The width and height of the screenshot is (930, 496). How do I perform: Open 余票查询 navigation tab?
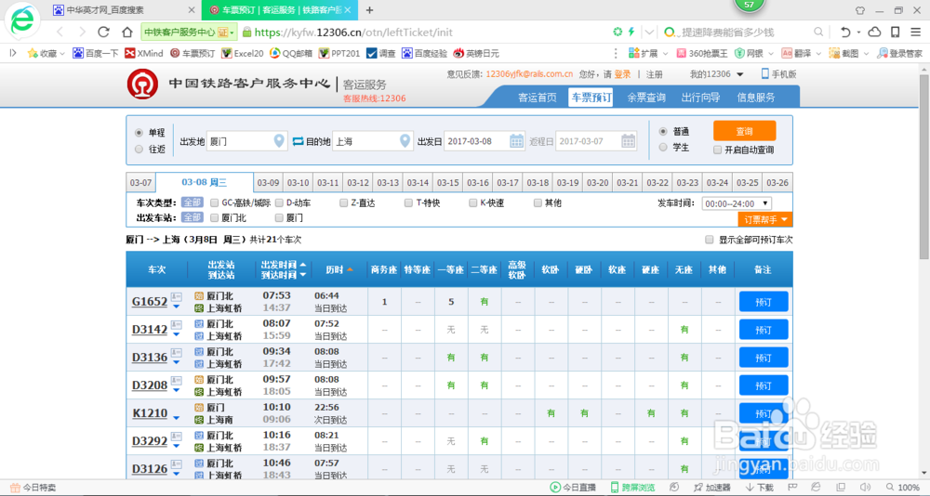[646, 98]
